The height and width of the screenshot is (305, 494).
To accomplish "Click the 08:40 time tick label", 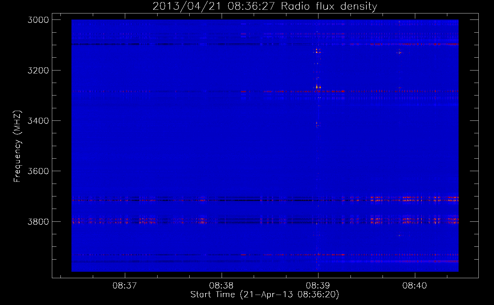I will (x=415, y=286).
